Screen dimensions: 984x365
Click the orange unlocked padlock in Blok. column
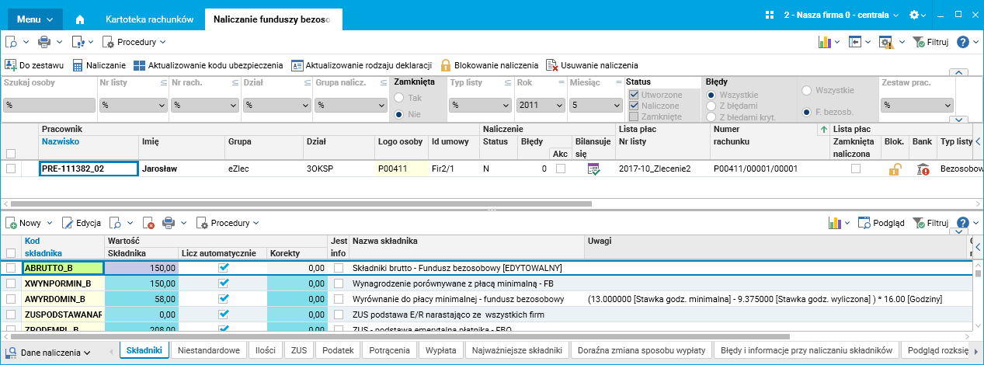(x=895, y=169)
